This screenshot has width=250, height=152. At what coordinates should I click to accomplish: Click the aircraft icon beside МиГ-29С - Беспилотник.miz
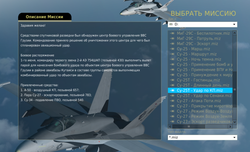pyautogui.click(x=172, y=33)
